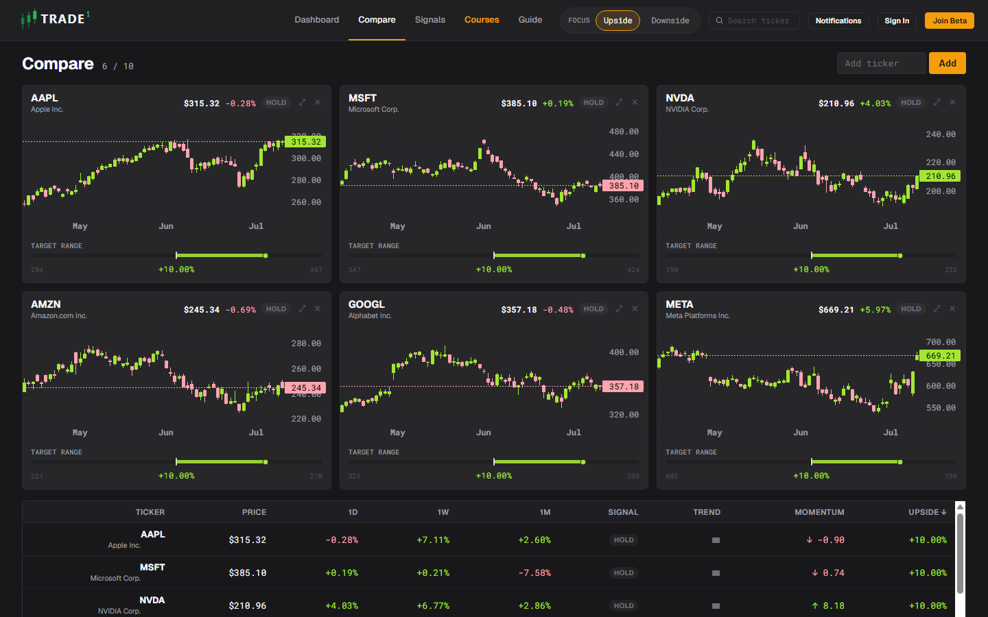This screenshot has height=617, width=988.
Task: Click AAPL target range slider
Action: pos(176,256)
